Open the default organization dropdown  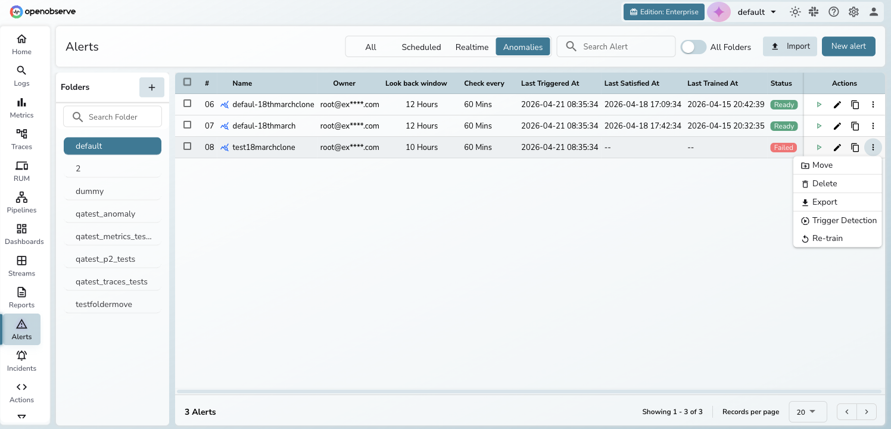point(756,12)
